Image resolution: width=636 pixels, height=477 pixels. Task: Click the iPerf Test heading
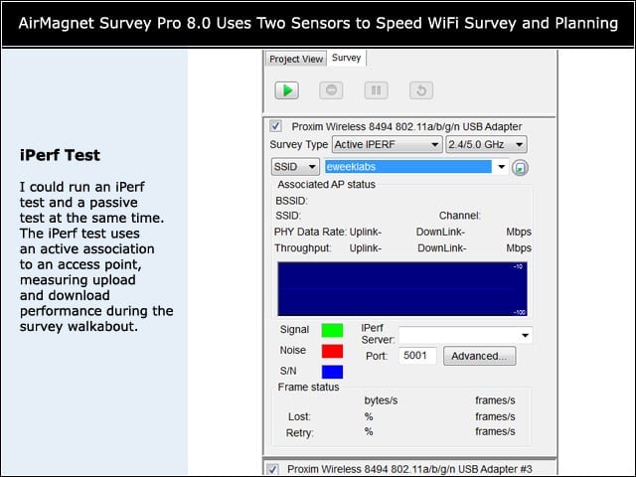tap(60, 155)
